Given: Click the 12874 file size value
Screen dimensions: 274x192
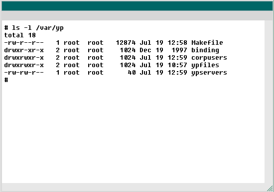Looking at the screenshot, I should click(x=126, y=43).
